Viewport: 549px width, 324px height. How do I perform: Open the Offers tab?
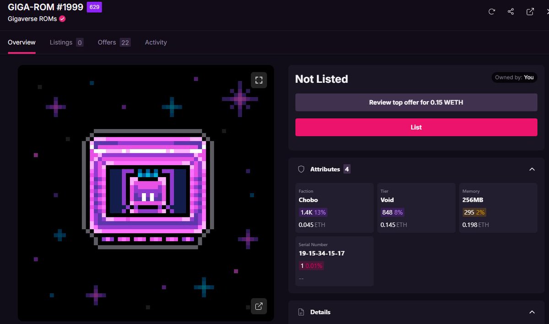[114, 42]
